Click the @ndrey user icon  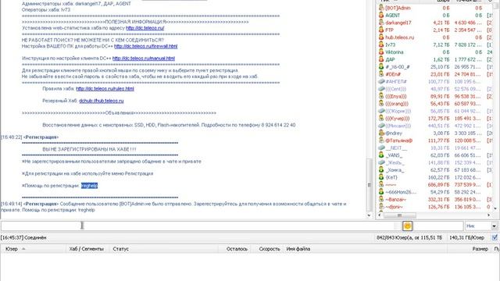[381, 133]
